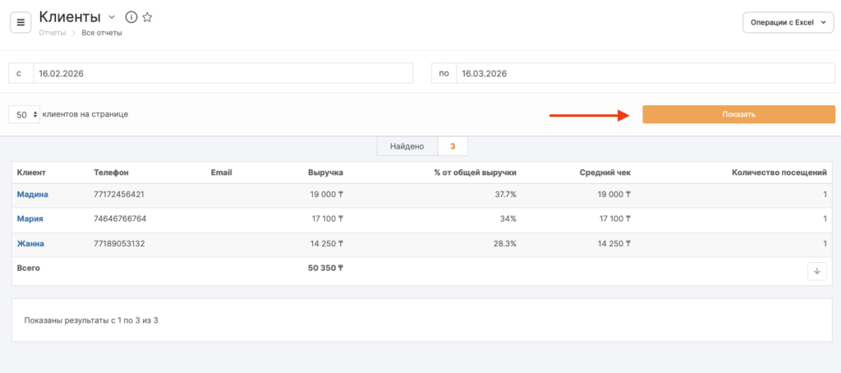Viewport: 841px width, 373px height.
Task: Go to Все отчеты breadcrumb
Action: click(x=102, y=33)
